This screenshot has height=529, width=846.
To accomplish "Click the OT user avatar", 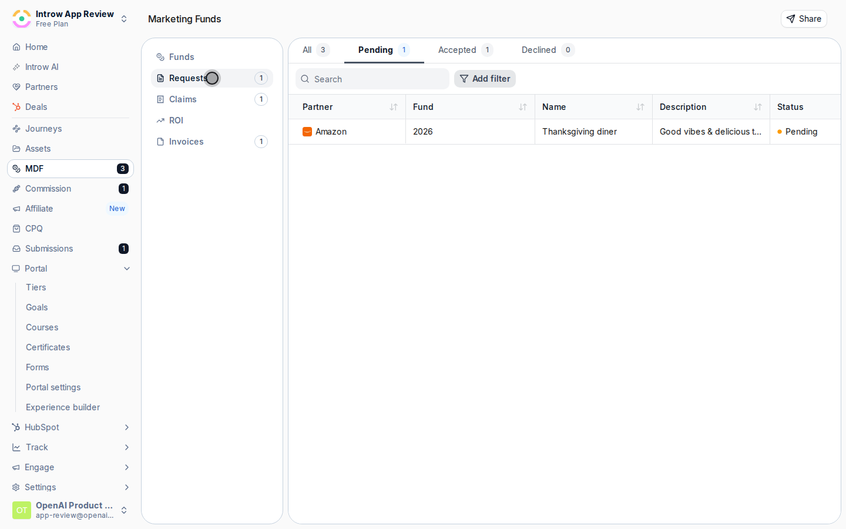I will coord(22,510).
